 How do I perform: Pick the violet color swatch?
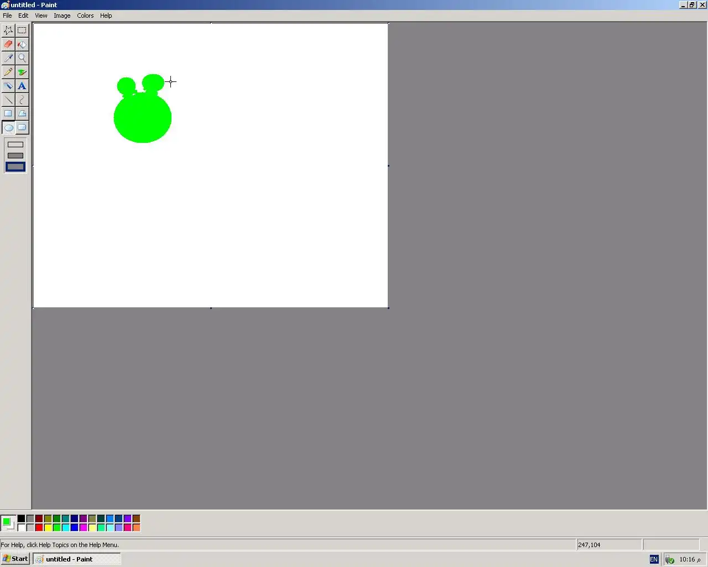coord(127,519)
